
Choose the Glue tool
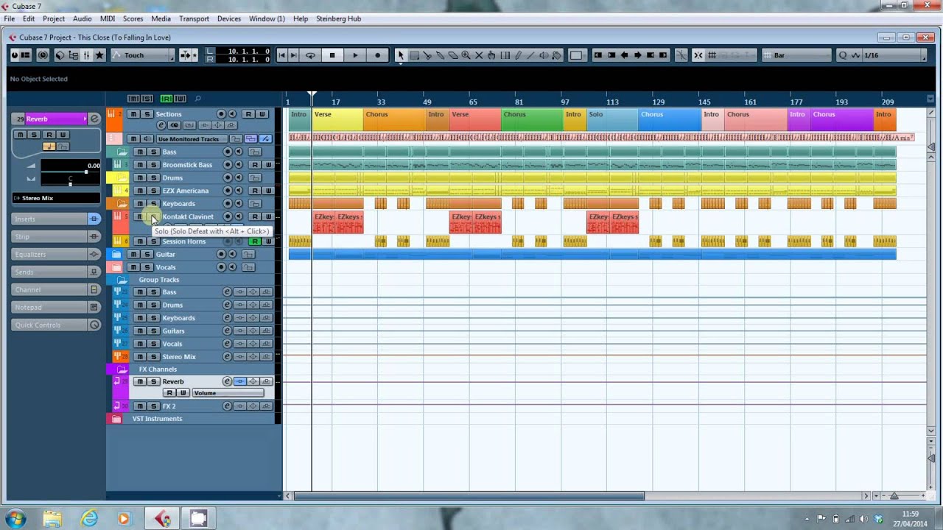point(440,55)
